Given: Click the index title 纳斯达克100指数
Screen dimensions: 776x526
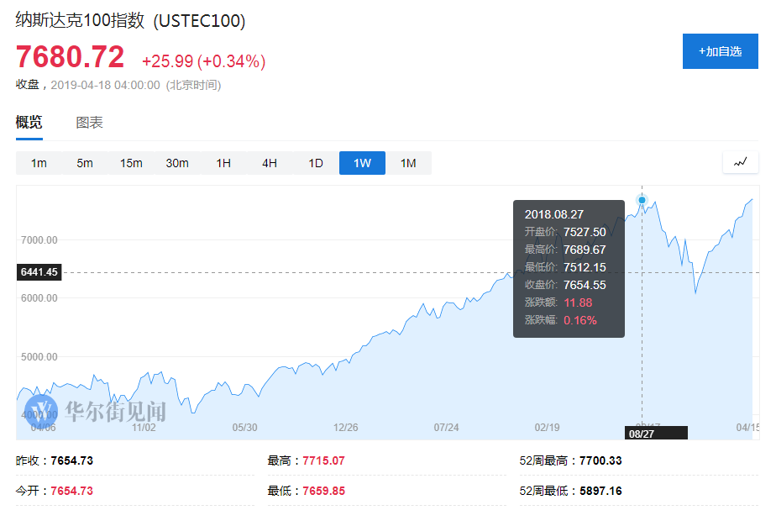Looking at the screenshot, I should [80, 20].
